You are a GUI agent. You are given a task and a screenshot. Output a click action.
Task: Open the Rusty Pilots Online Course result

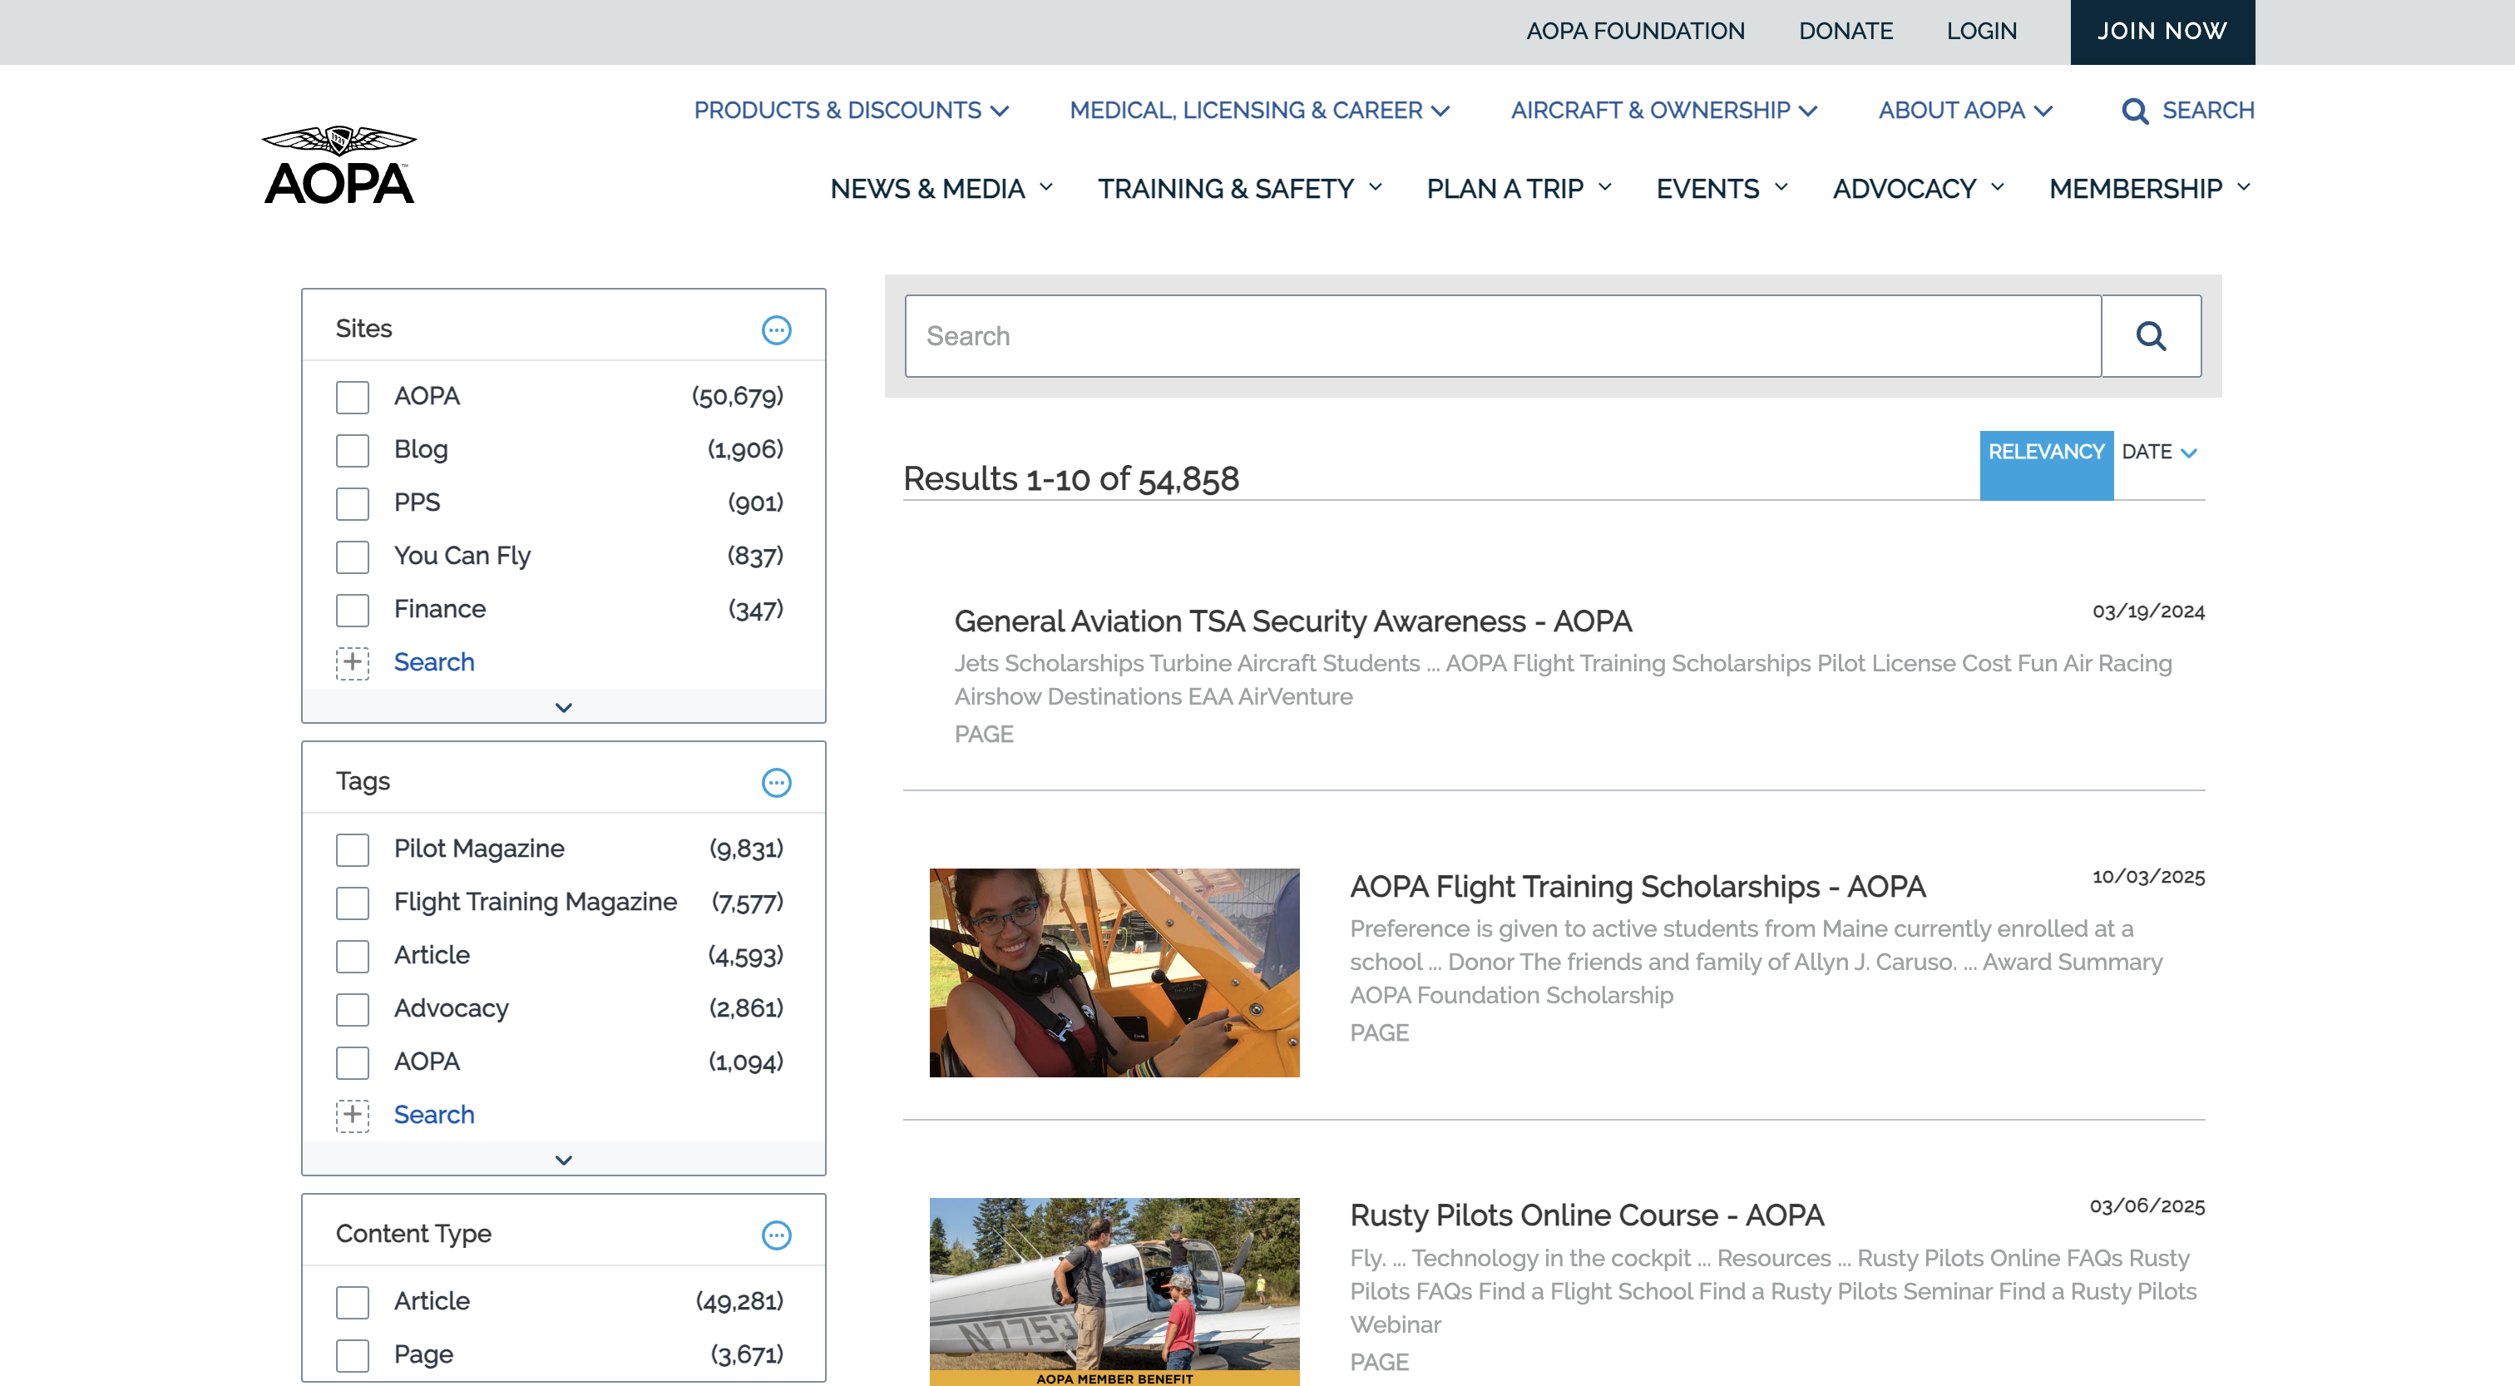tap(1587, 1215)
